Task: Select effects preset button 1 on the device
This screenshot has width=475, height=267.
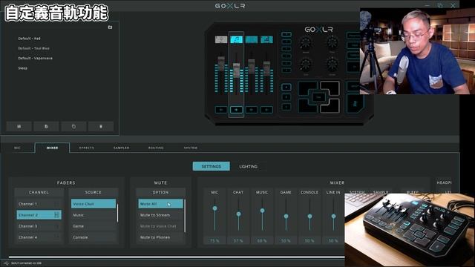Action: click(286, 34)
